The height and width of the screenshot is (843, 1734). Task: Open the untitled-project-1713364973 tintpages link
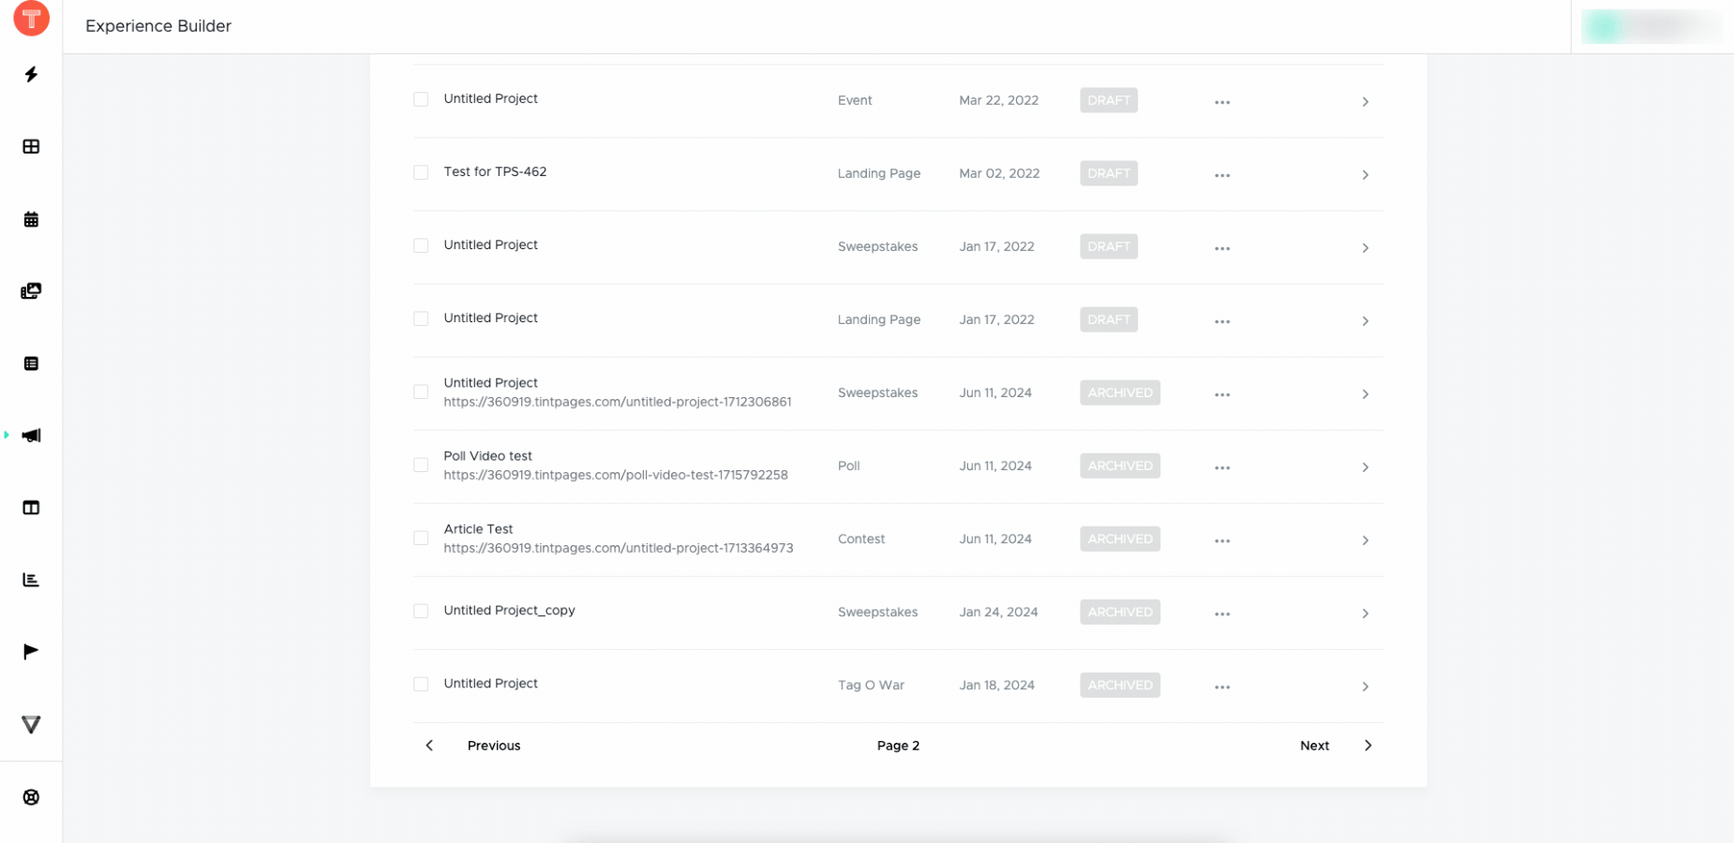(619, 548)
